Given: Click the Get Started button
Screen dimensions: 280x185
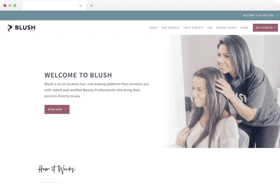Looking at the screenshot, I should [265, 28].
